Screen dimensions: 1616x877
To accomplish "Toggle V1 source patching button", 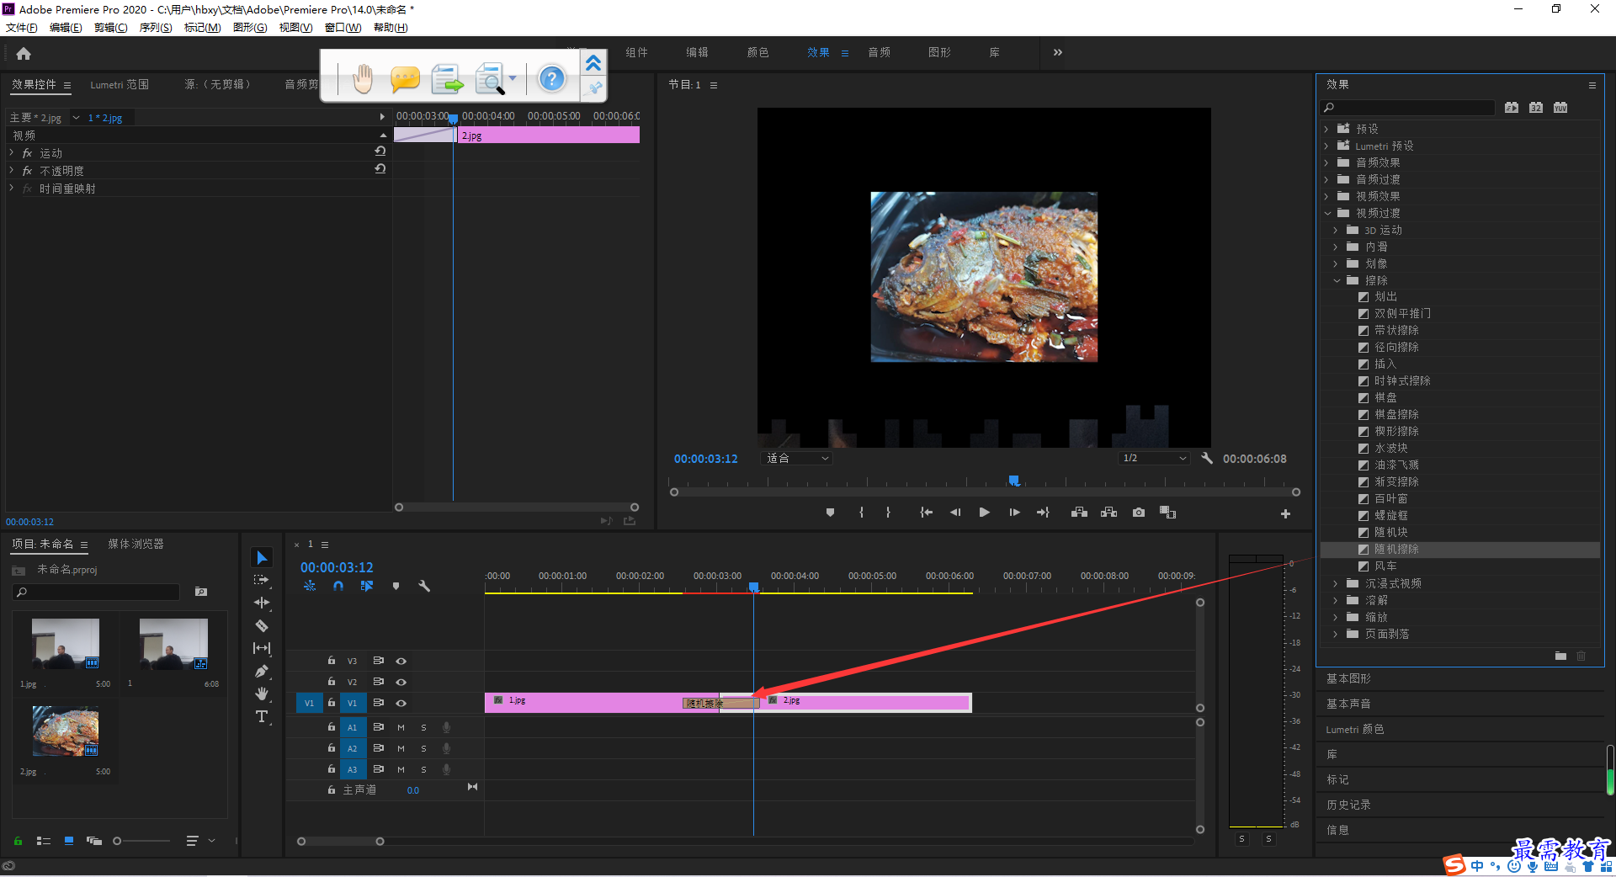I will [309, 703].
